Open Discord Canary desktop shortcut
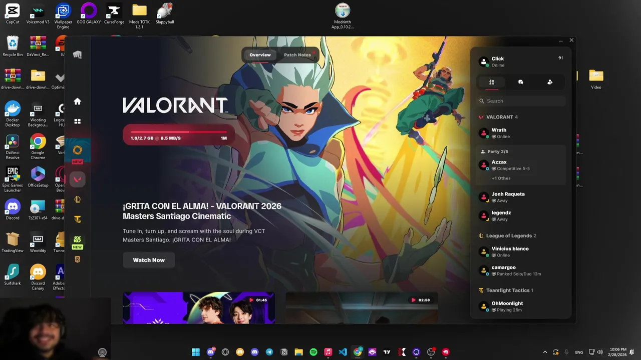 click(x=38, y=277)
